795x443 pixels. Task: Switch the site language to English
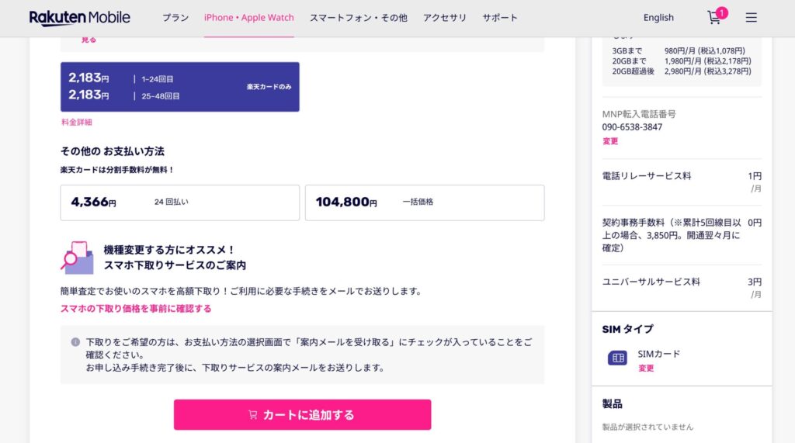(658, 18)
